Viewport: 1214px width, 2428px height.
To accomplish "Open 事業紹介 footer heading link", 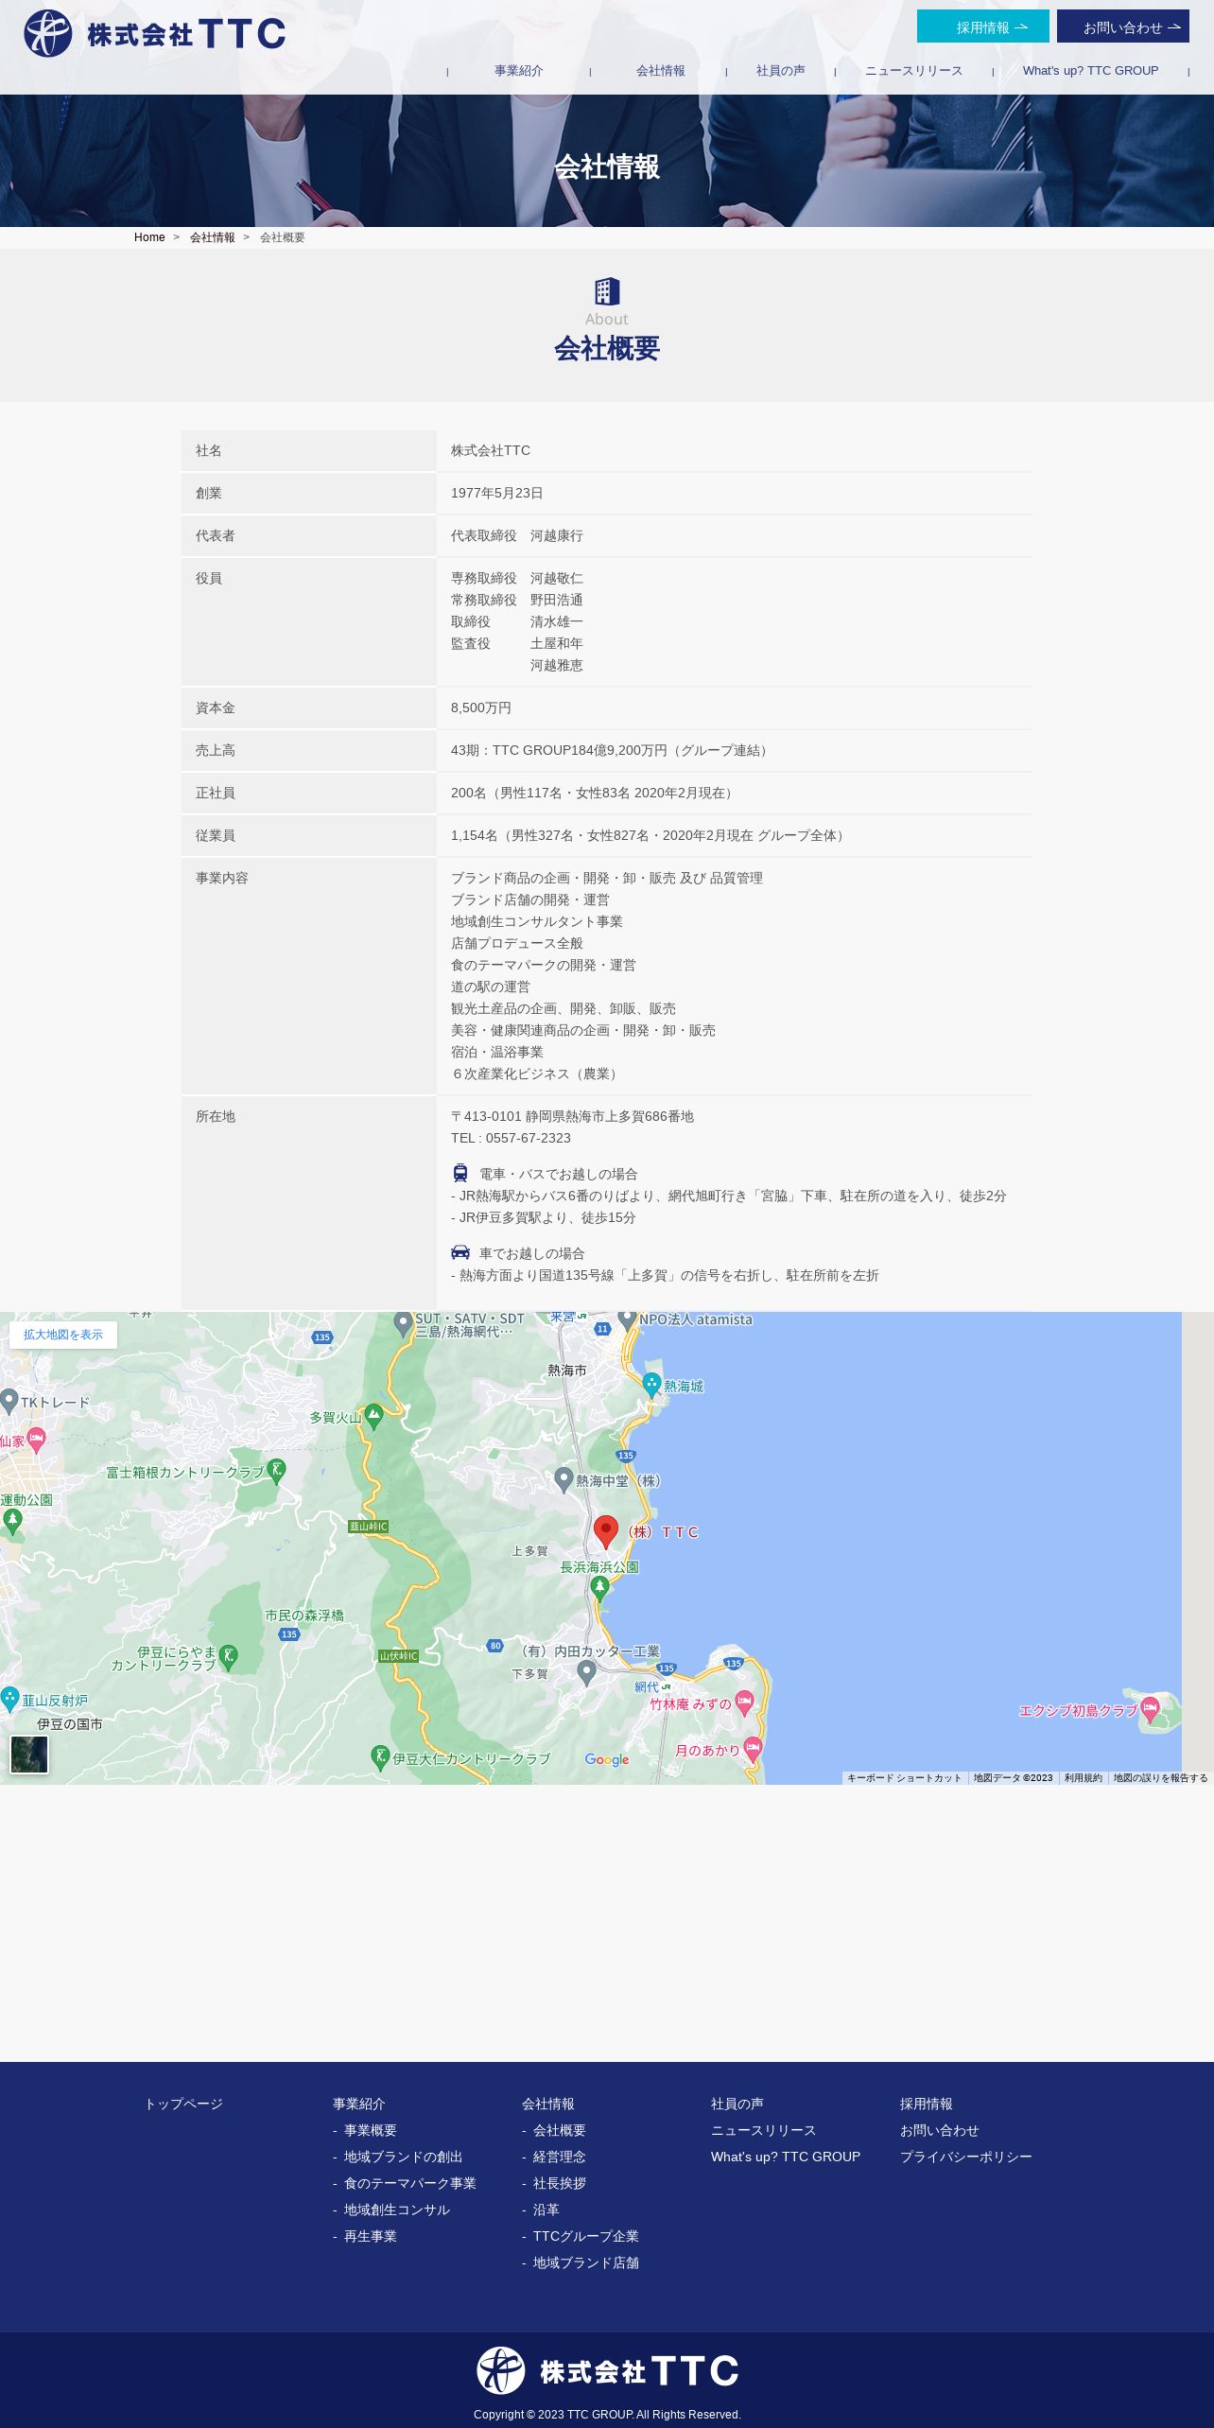I will [x=359, y=2104].
